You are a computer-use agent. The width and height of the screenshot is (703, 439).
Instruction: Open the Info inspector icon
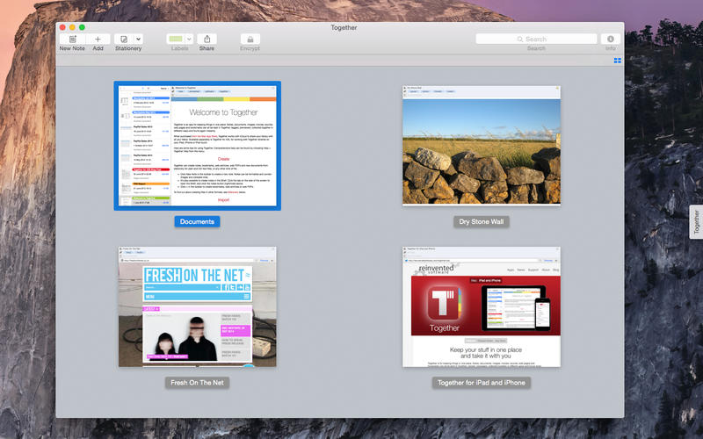point(610,39)
